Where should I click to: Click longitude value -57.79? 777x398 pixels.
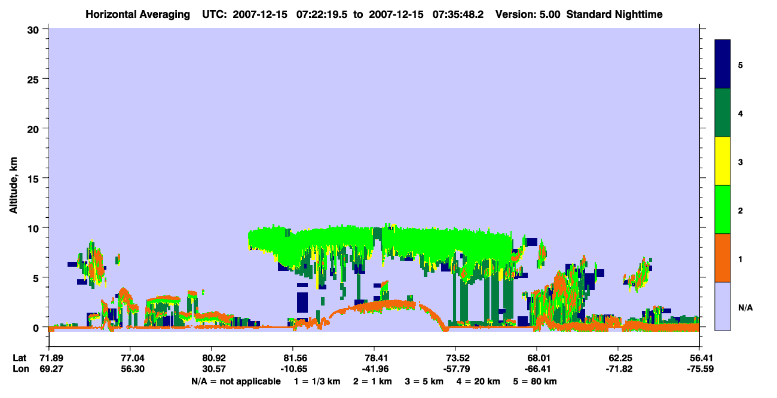455,369
